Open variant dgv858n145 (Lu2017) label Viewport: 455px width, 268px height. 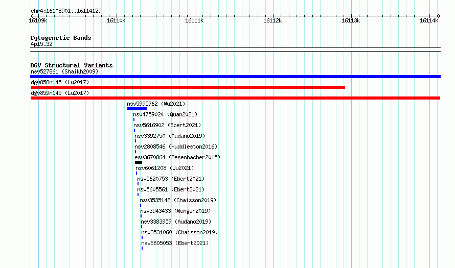point(60,82)
